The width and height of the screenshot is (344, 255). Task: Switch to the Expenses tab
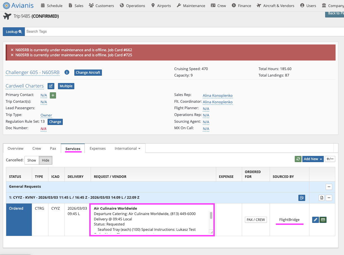97,148
